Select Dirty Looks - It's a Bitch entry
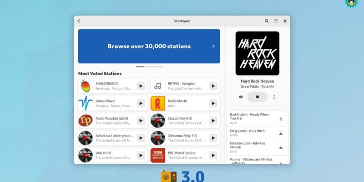 [x=258, y=133]
